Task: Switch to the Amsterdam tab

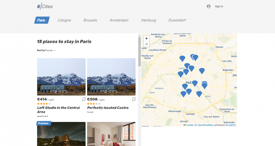Action: pyautogui.click(x=119, y=20)
